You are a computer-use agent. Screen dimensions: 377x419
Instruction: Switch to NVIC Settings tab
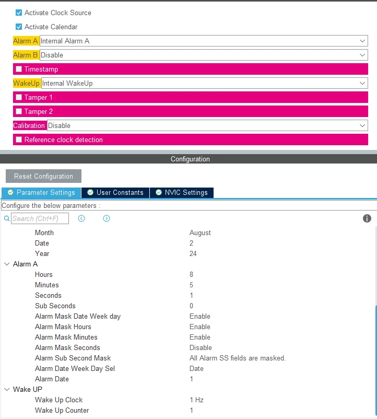click(x=182, y=193)
